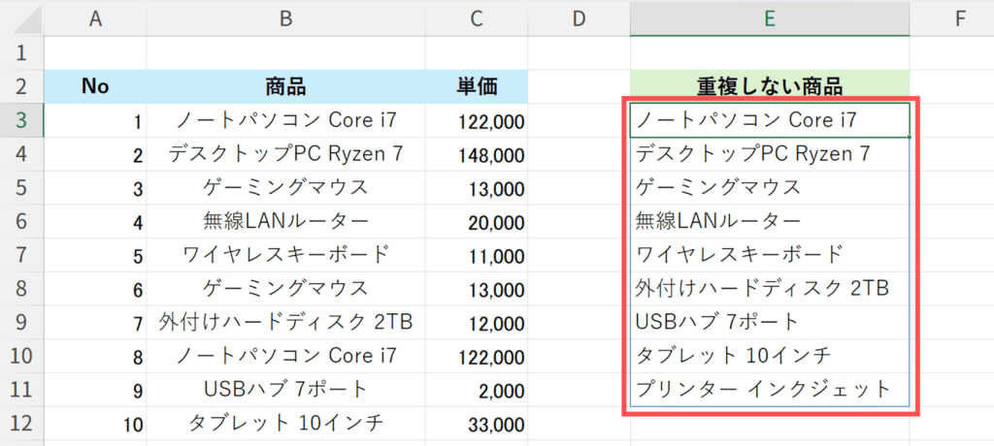This screenshot has width=994, height=446.
Task: Click 無線LANルーター in column B
Action: (285, 221)
